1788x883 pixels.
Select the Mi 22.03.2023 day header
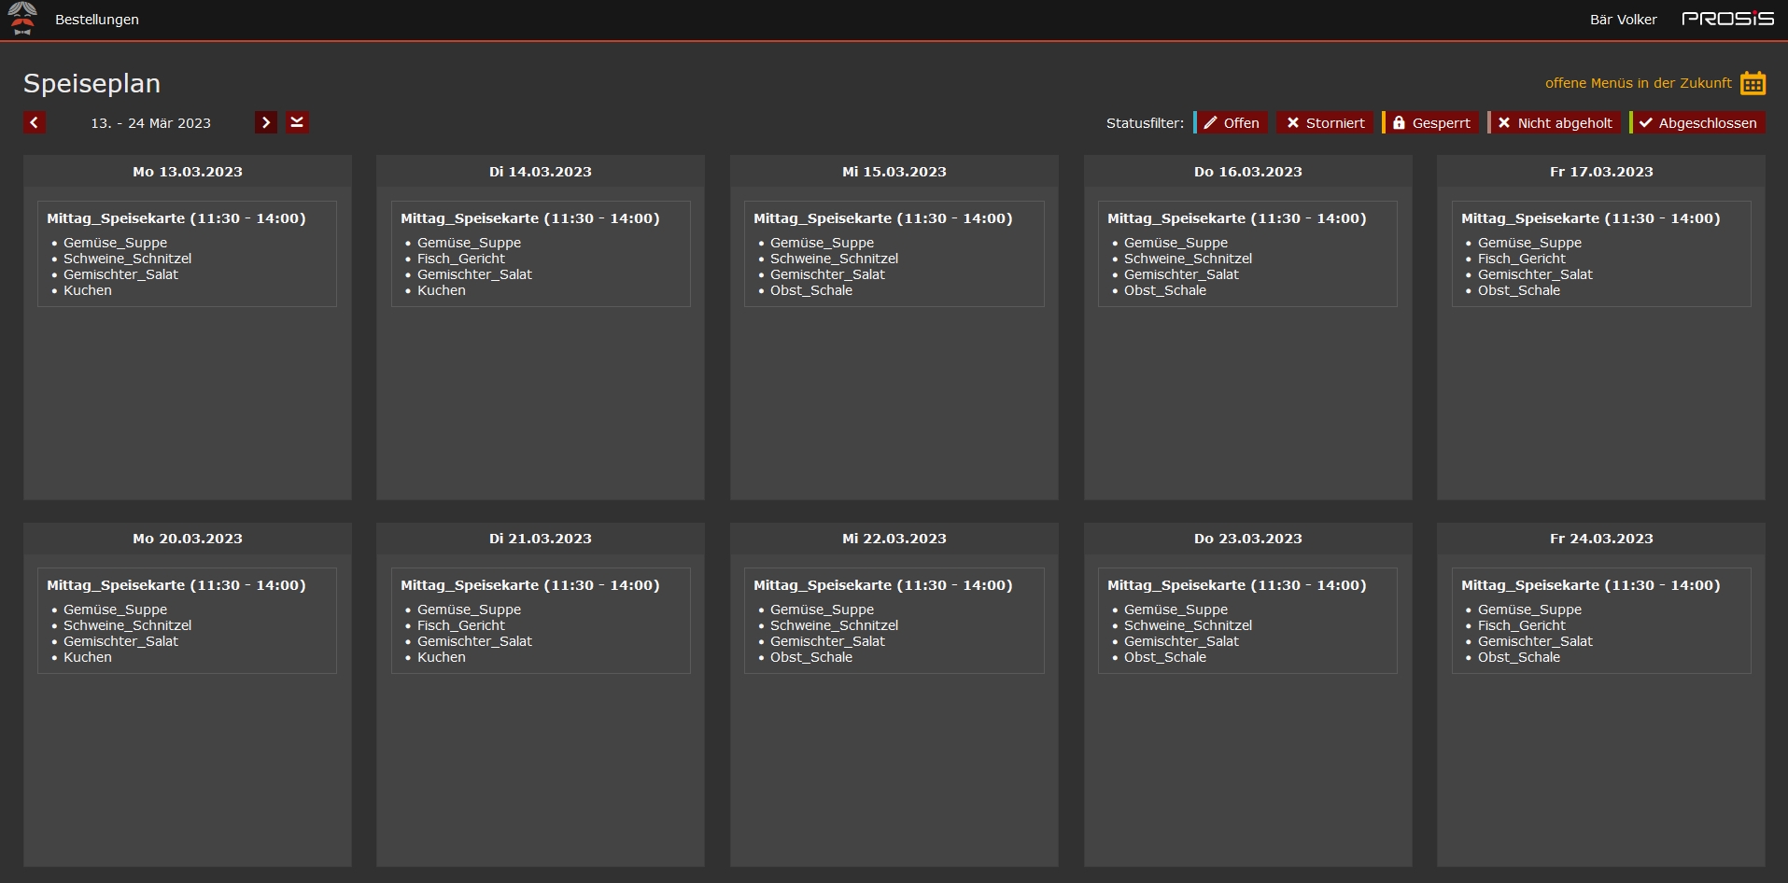coord(894,539)
